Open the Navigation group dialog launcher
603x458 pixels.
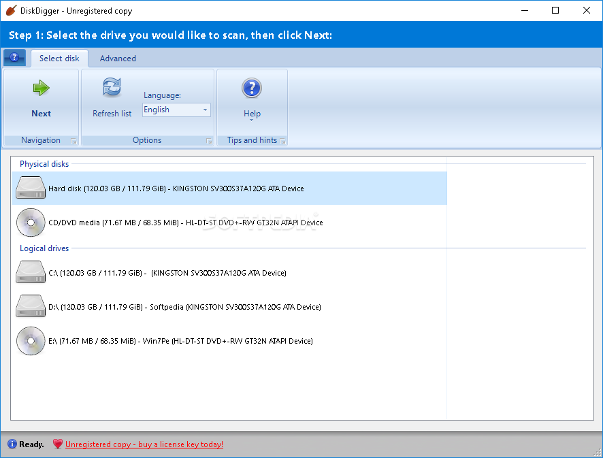point(74,142)
